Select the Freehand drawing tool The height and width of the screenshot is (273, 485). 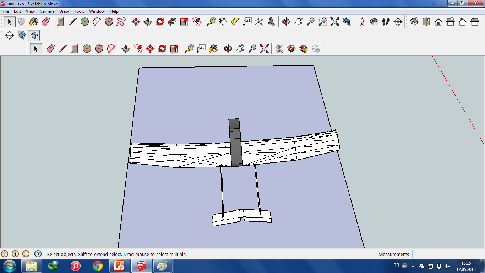(x=120, y=21)
